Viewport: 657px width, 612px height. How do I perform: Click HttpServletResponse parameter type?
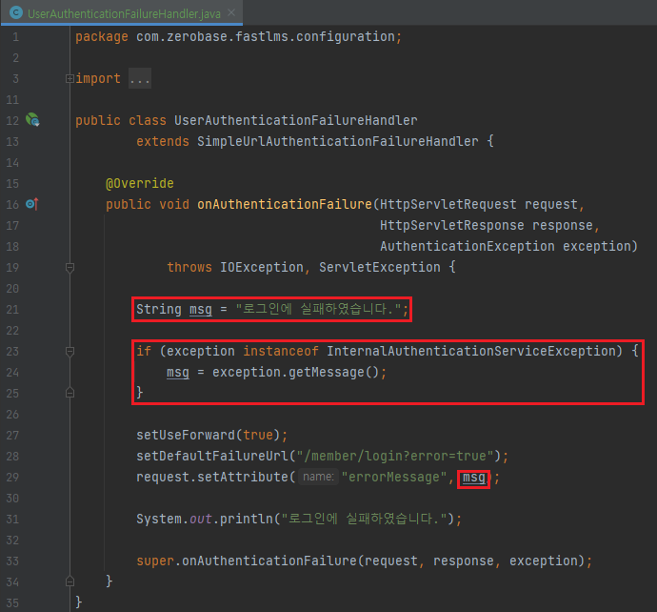[x=452, y=225]
